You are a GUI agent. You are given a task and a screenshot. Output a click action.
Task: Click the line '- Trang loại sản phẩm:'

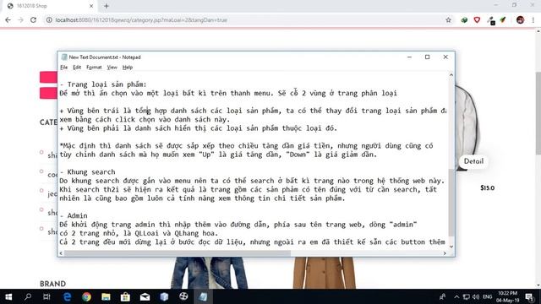(x=103, y=84)
